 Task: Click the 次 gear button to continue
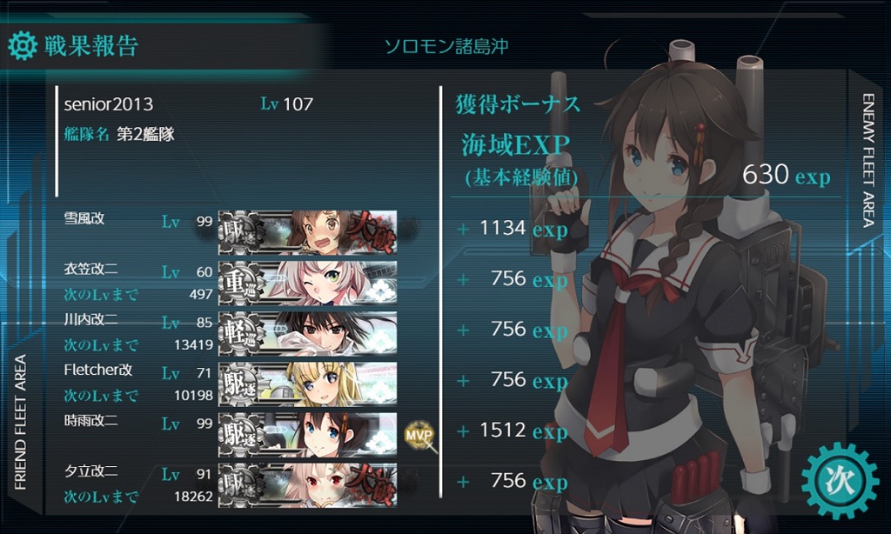coord(840,481)
